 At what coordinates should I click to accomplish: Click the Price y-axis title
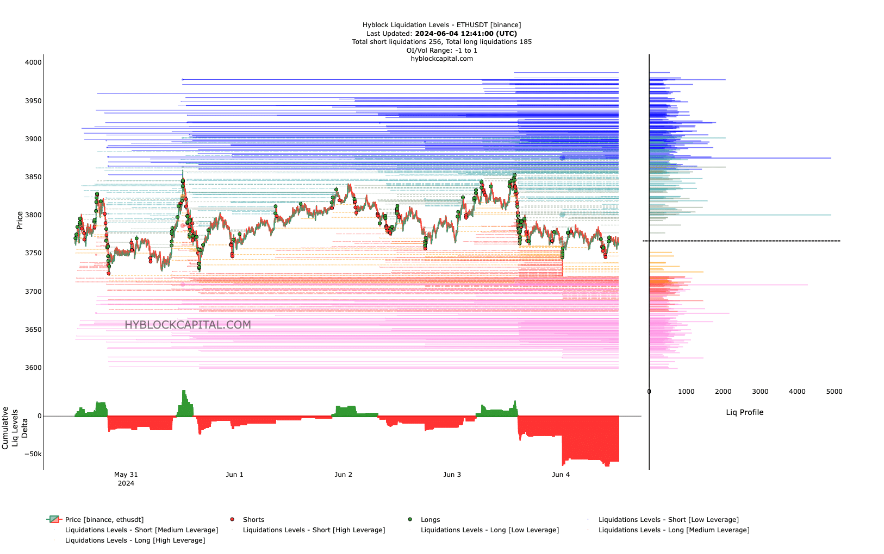pos(20,221)
